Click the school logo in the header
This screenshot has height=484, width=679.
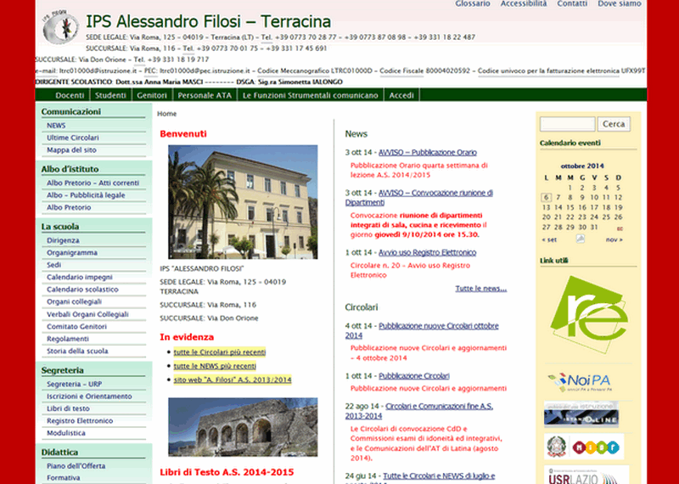(60, 27)
